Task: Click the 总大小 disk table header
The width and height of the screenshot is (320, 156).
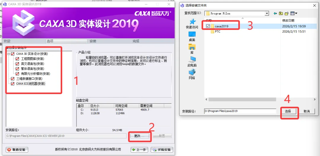Action: click(x=101, y=106)
